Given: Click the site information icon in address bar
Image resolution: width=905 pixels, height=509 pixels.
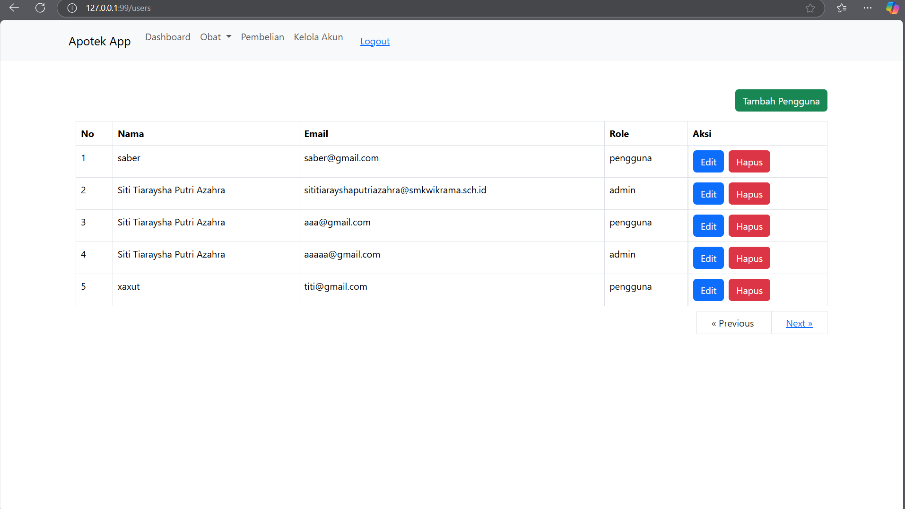Looking at the screenshot, I should [x=72, y=8].
